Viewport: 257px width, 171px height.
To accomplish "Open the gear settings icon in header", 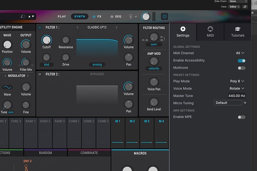I will [164, 16].
